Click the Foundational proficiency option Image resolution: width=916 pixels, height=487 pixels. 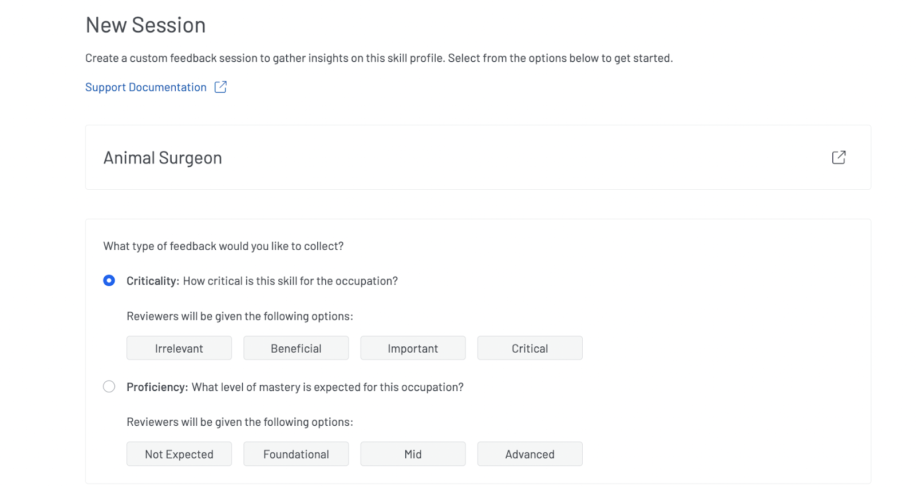[296, 453]
